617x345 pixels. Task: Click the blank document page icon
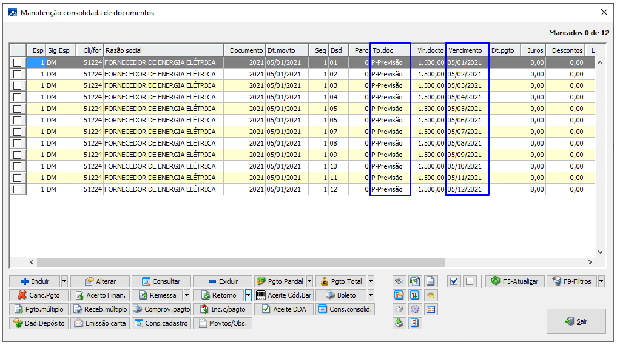point(431,281)
